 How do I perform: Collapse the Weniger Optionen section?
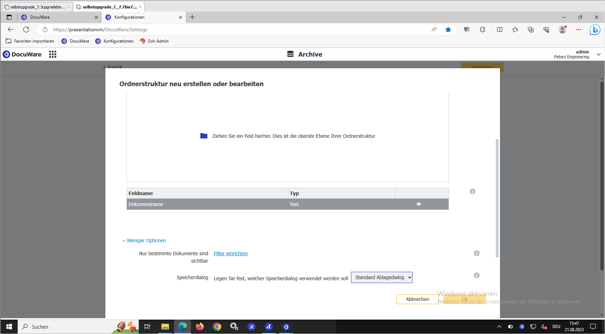pos(144,240)
